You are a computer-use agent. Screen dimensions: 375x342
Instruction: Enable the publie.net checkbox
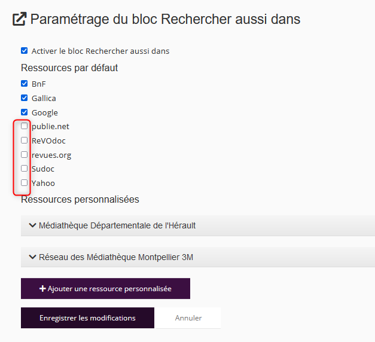coord(25,126)
